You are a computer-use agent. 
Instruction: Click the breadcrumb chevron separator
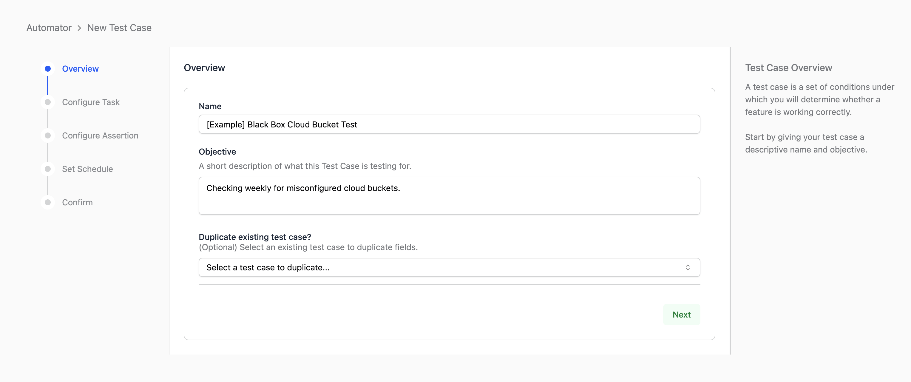tap(79, 28)
